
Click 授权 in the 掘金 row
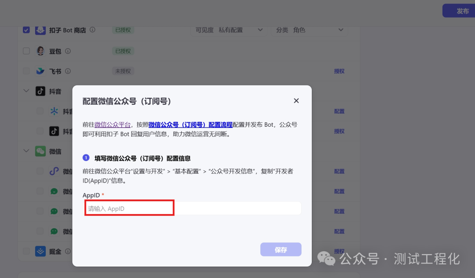point(339,251)
